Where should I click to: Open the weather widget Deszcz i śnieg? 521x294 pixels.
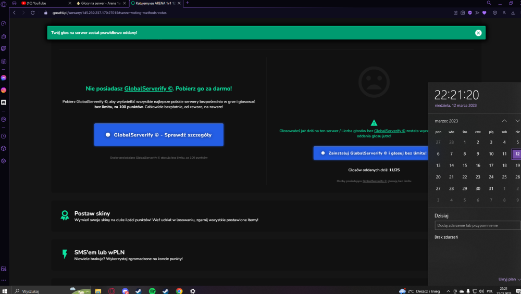coord(419,291)
